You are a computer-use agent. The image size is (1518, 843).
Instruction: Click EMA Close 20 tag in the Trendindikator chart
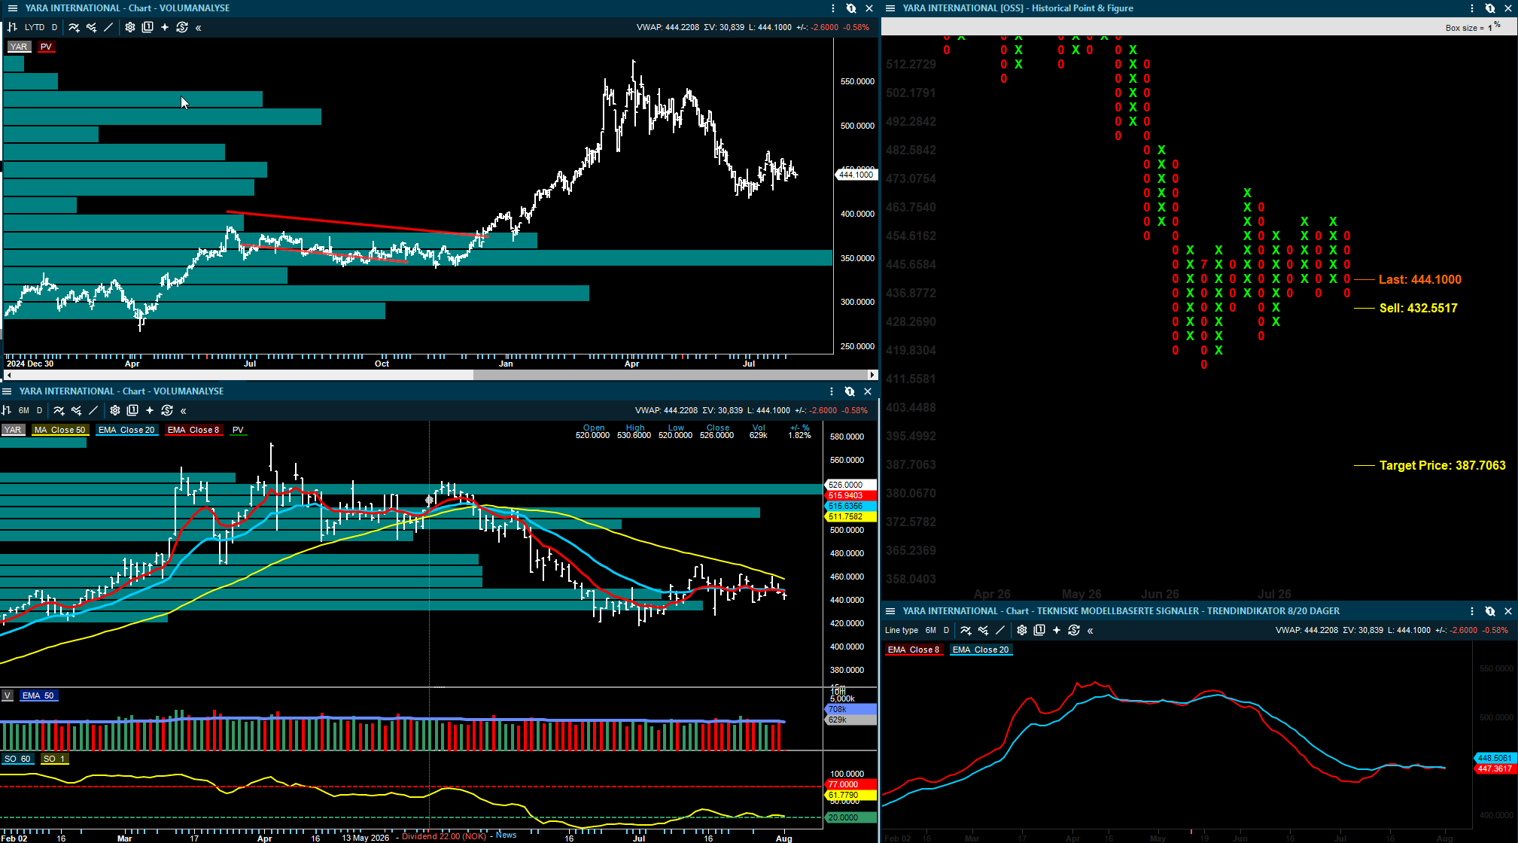[x=981, y=650]
